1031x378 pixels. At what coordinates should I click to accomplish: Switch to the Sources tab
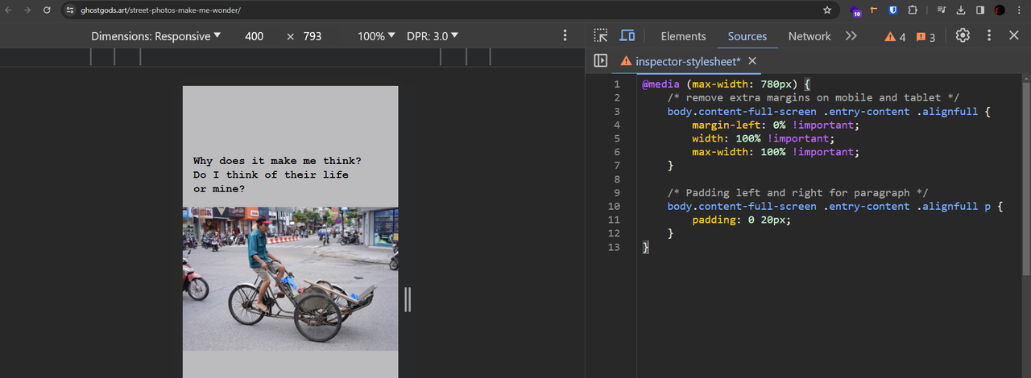(747, 36)
